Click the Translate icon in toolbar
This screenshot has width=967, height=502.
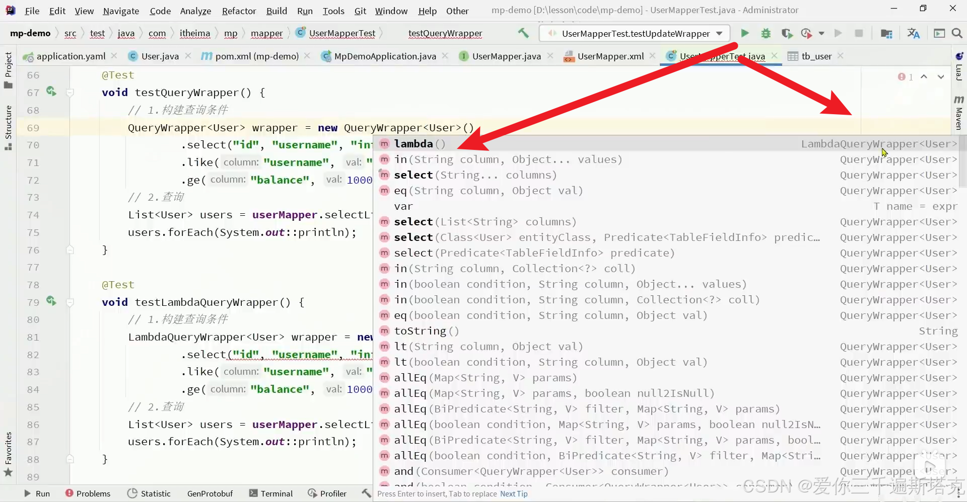[x=913, y=33]
